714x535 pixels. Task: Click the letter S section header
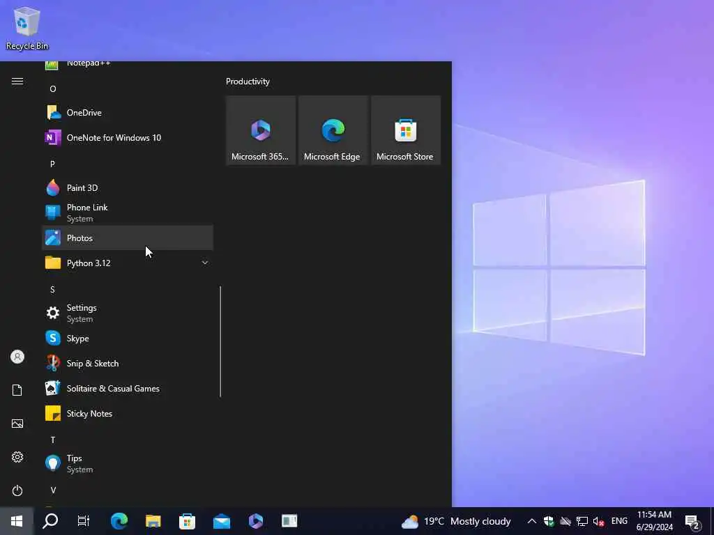click(52, 289)
